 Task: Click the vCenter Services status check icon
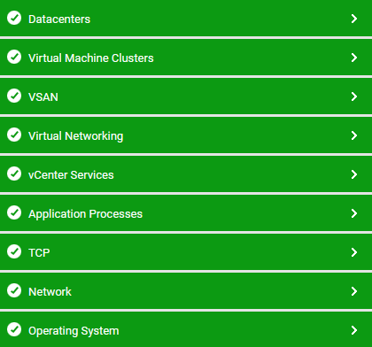[x=14, y=173]
